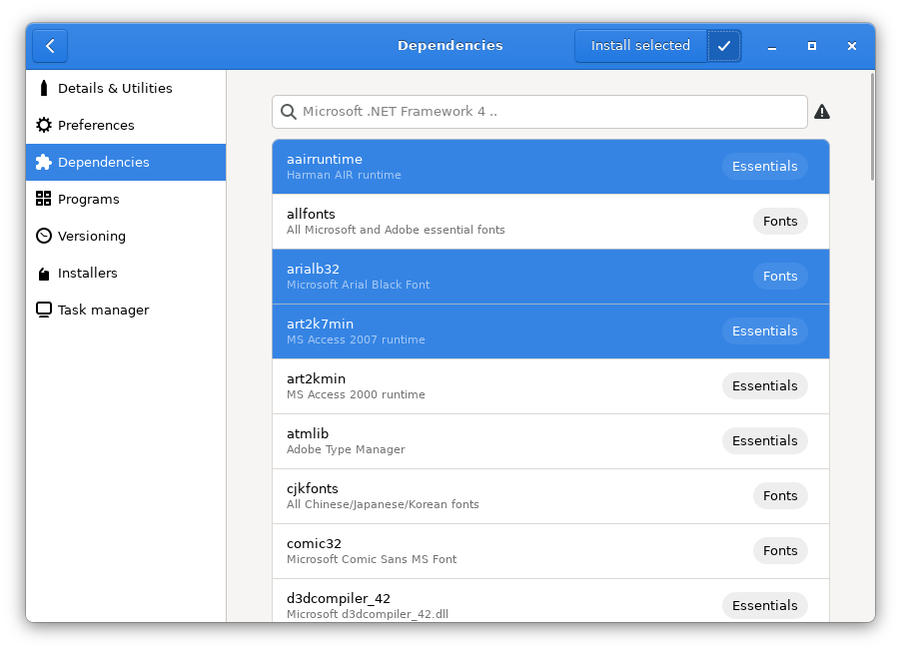The width and height of the screenshot is (901, 651).
Task: Open the Installers section
Action: coord(126,273)
